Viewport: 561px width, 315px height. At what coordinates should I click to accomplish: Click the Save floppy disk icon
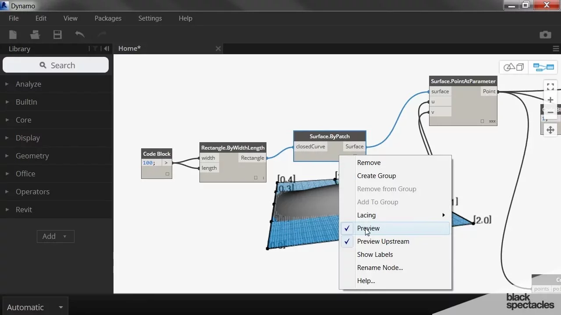[57, 35]
